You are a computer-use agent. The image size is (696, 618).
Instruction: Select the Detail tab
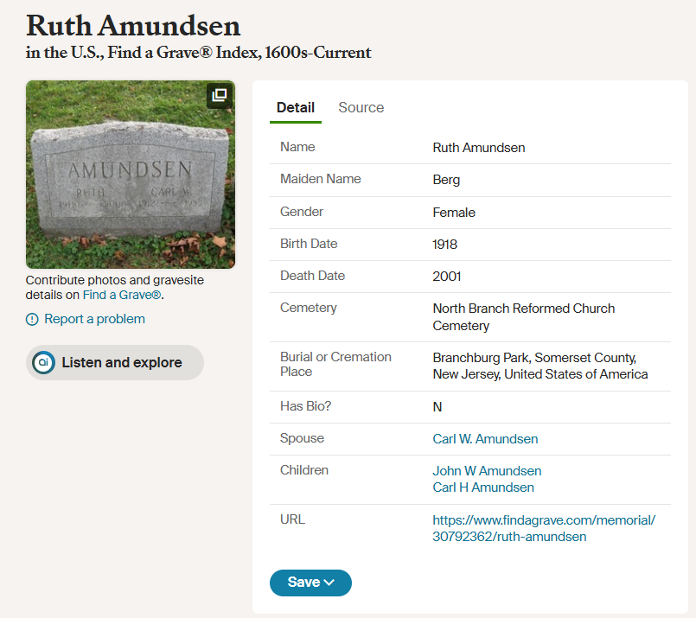click(x=296, y=107)
